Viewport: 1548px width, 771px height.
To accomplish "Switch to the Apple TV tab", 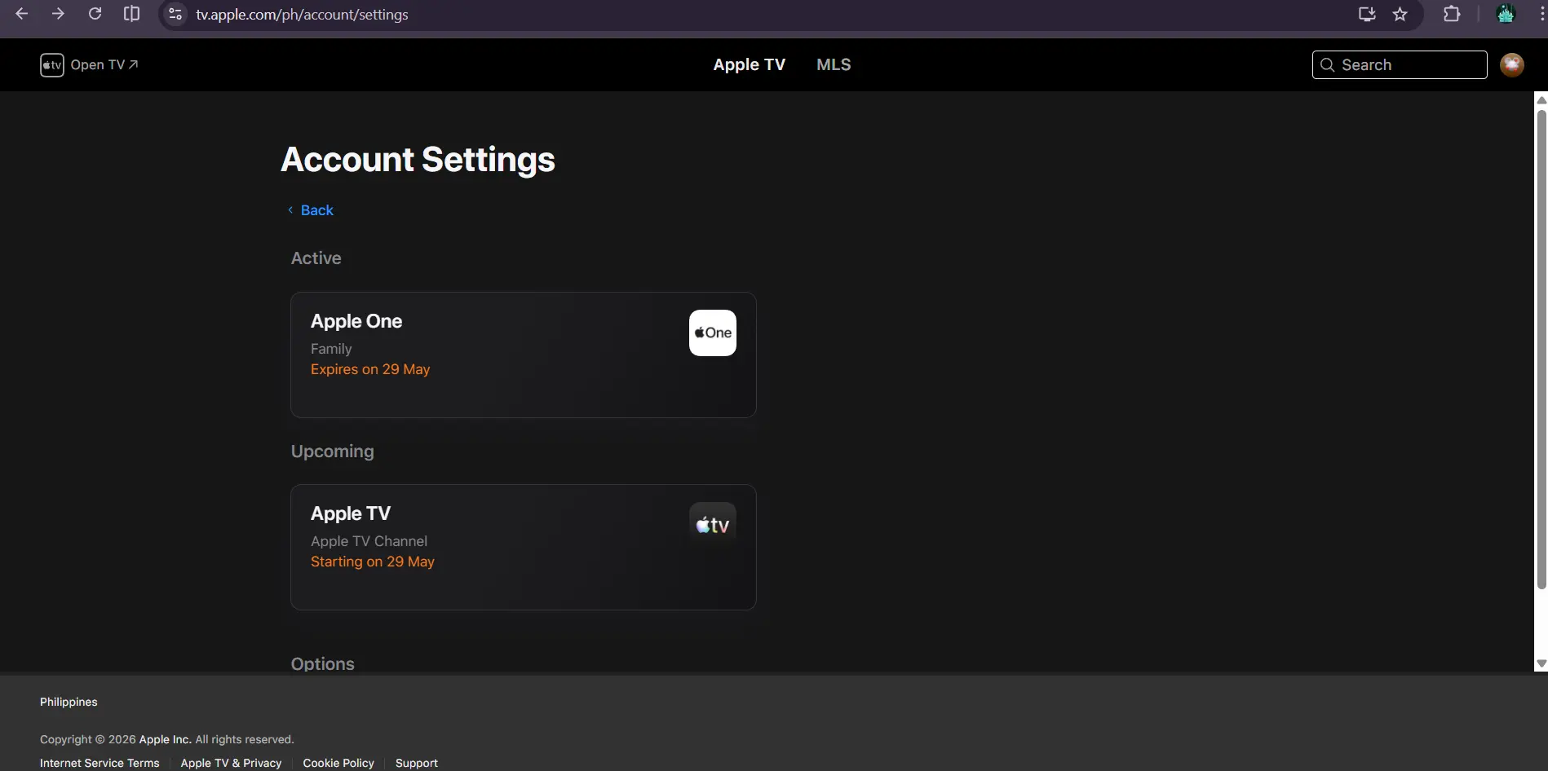I will click(x=749, y=64).
